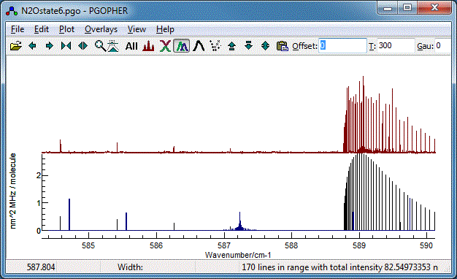The width and height of the screenshot is (457, 279).
Task: Open file using the folder icon
Action: click(16, 46)
